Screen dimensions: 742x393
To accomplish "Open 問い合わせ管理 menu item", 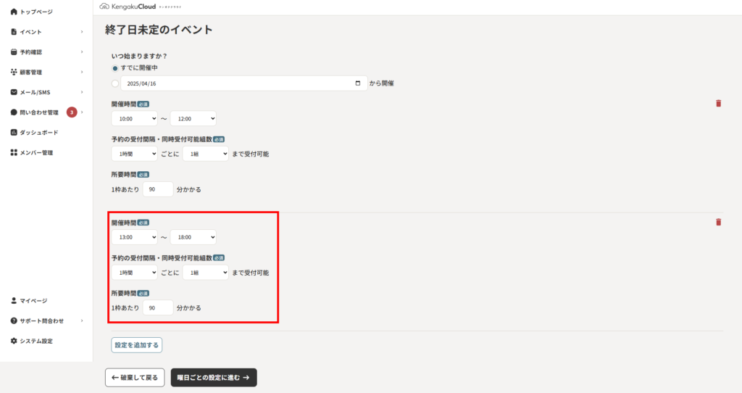I will [x=39, y=112].
